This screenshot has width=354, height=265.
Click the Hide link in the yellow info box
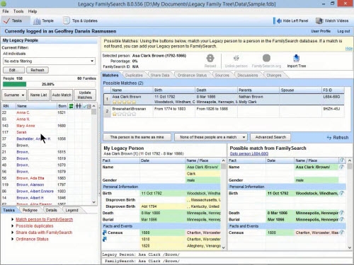pos(349,48)
